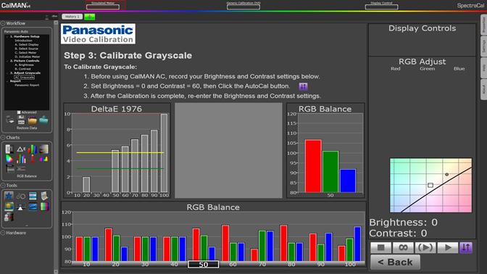Open the CIE color gamut chart icon

pyautogui.click(x=9, y=159)
